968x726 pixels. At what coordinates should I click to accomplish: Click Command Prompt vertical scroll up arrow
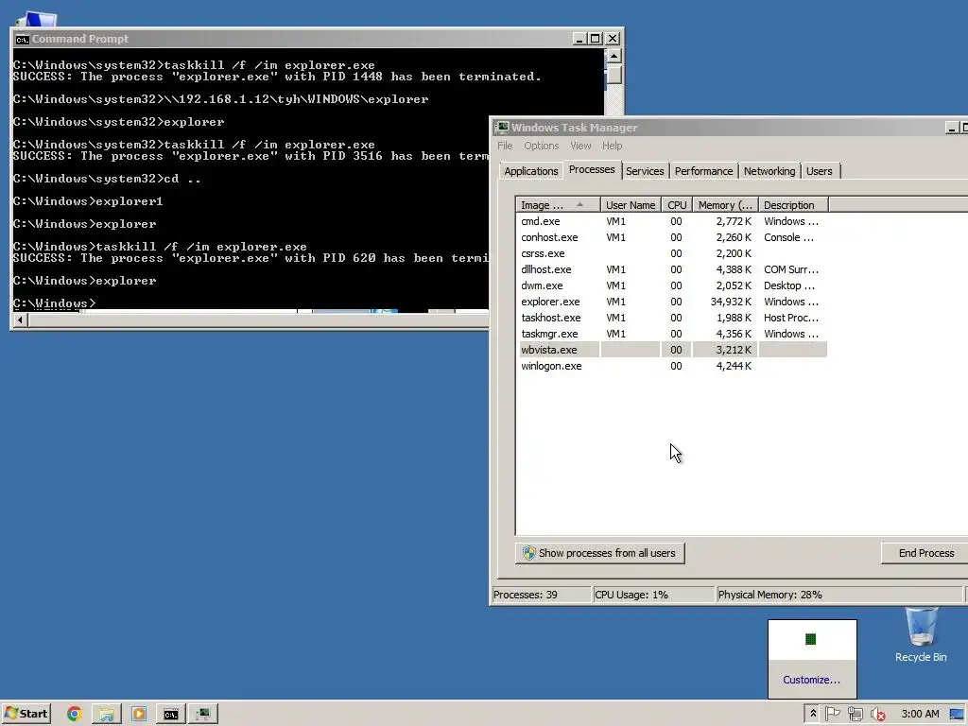pos(614,56)
